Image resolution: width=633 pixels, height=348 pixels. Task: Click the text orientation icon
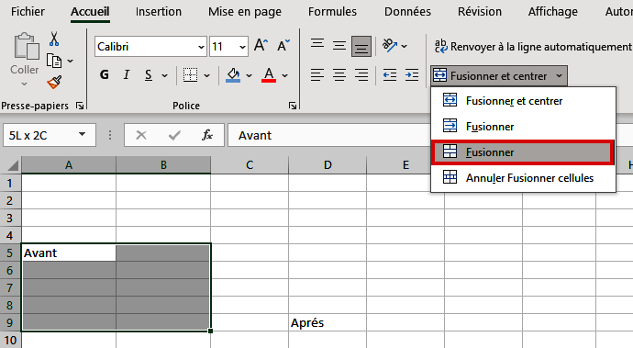(x=390, y=46)
